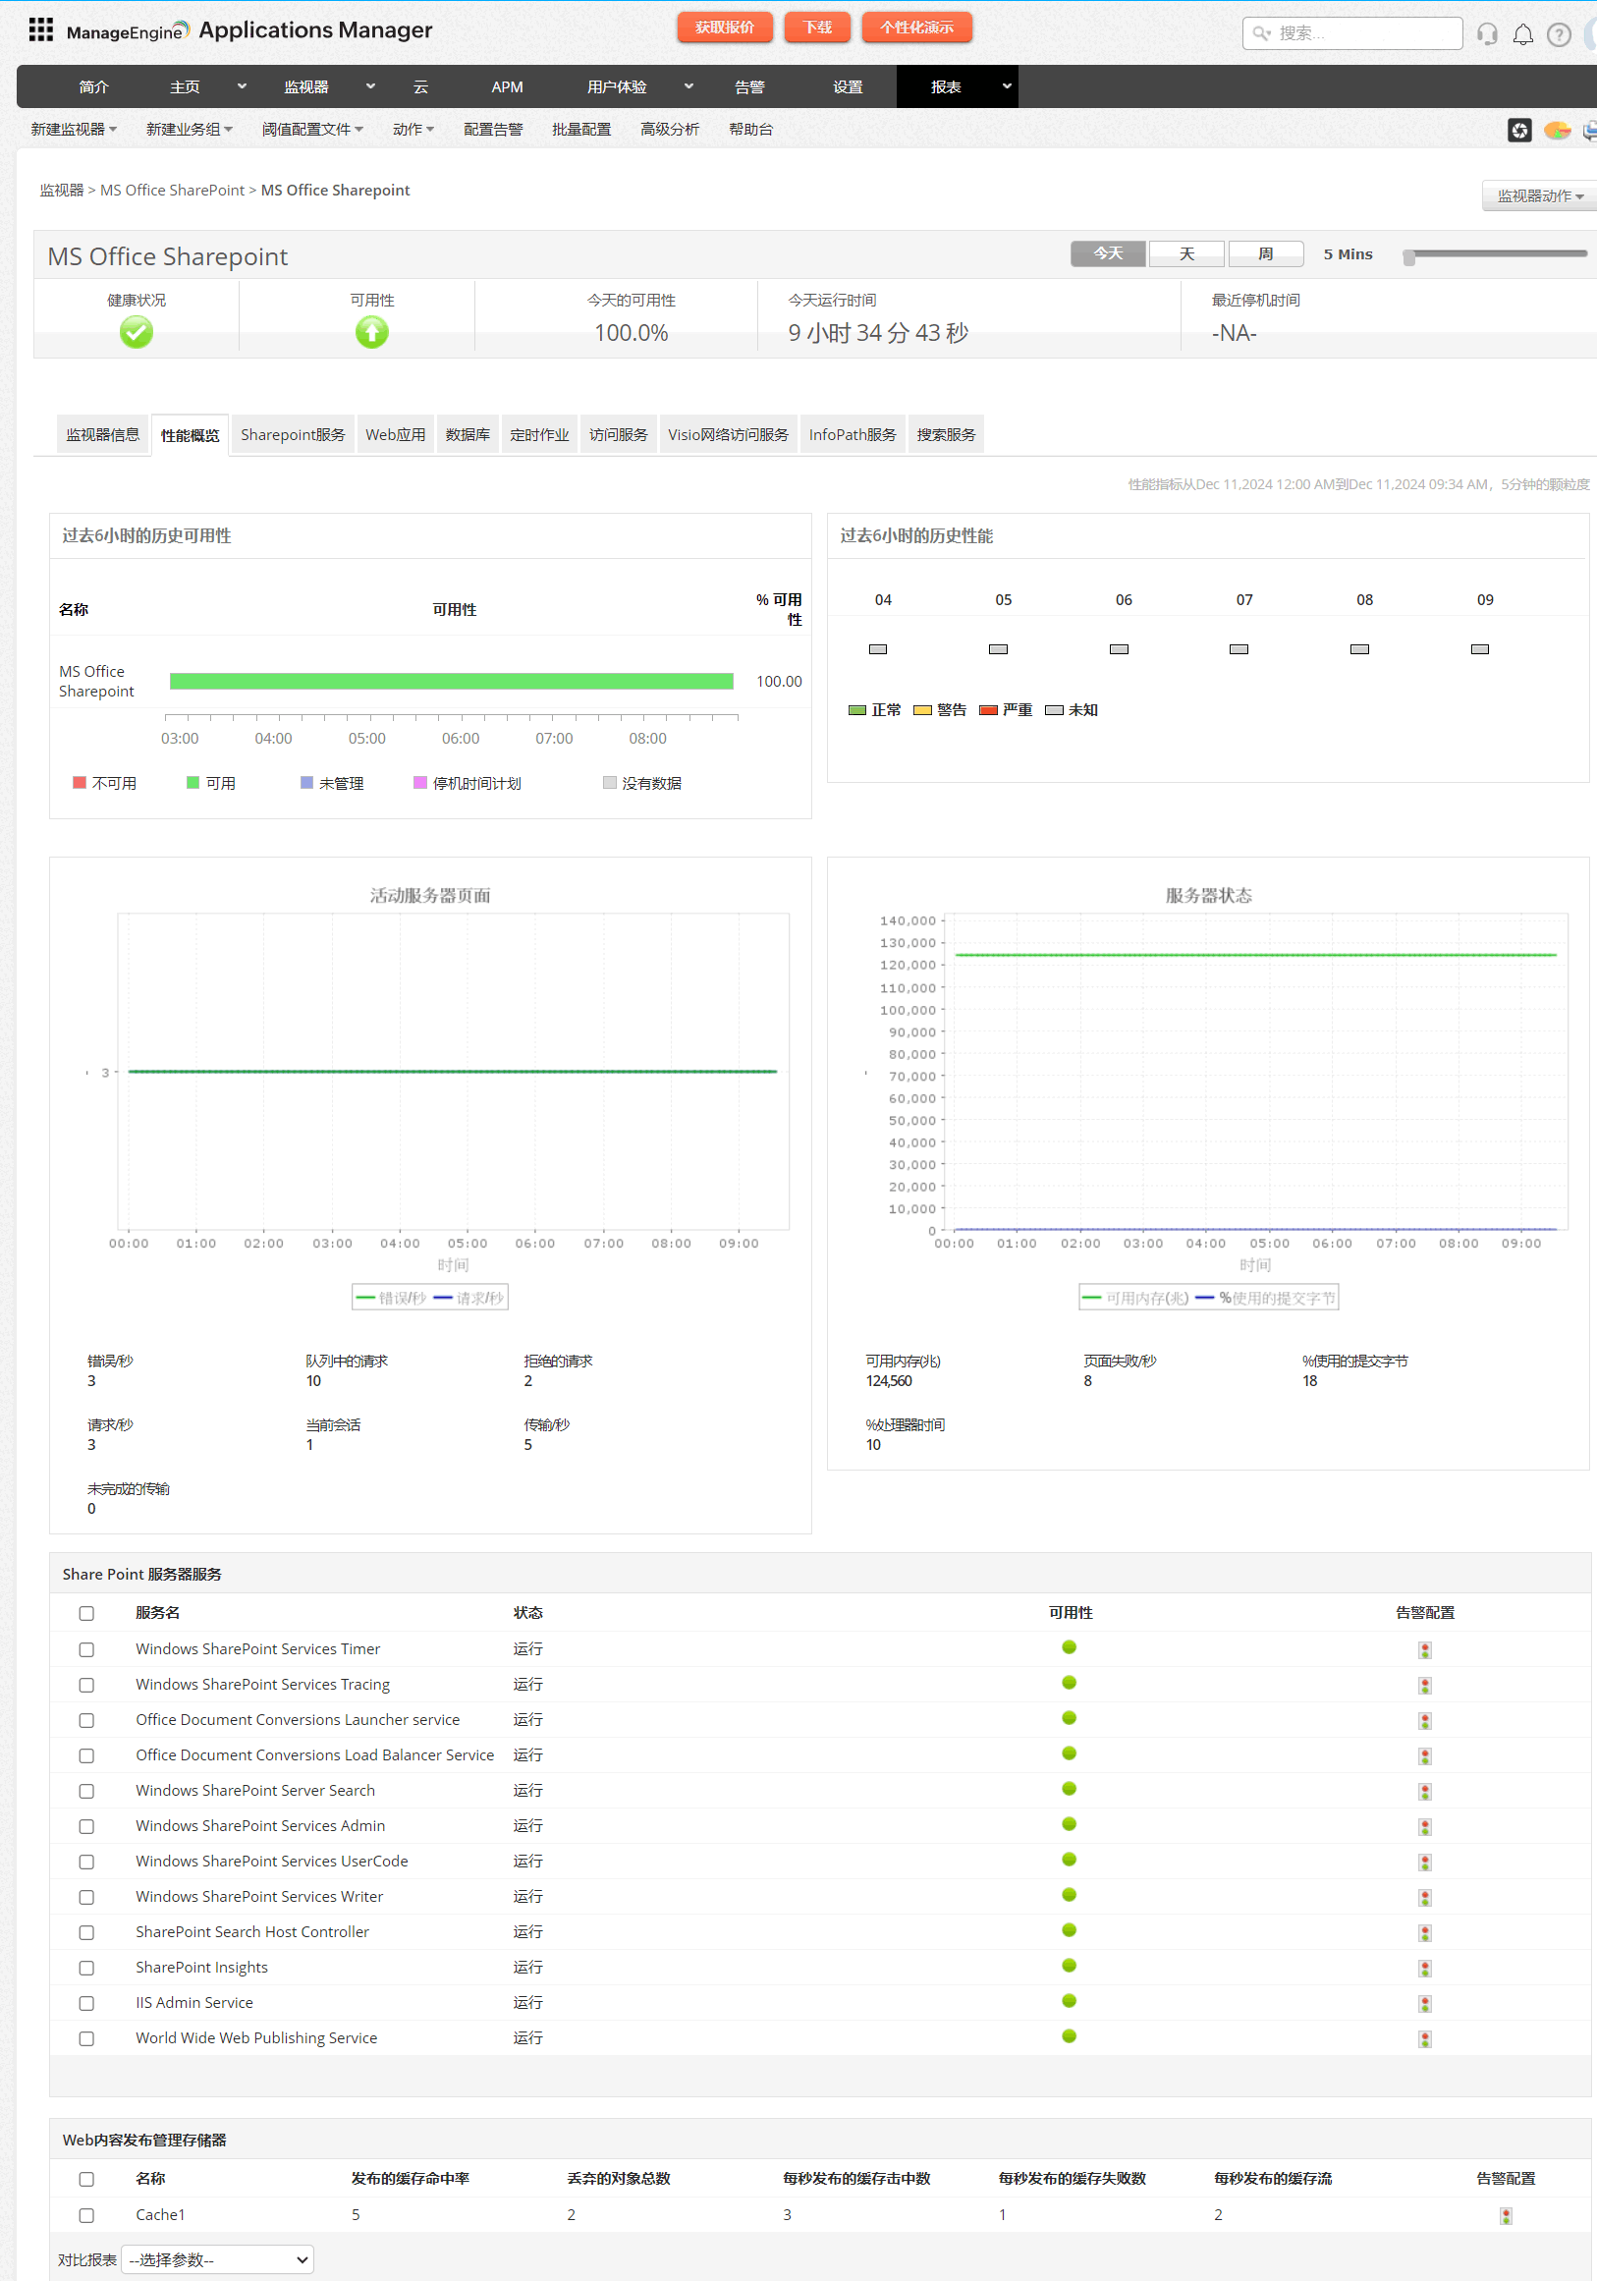Open the 高级分析 toolbar item
Viewport: 1597px width, 2281px height.
coord(670,129)
